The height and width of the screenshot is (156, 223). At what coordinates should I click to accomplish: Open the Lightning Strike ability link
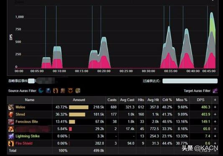[28, 136]
